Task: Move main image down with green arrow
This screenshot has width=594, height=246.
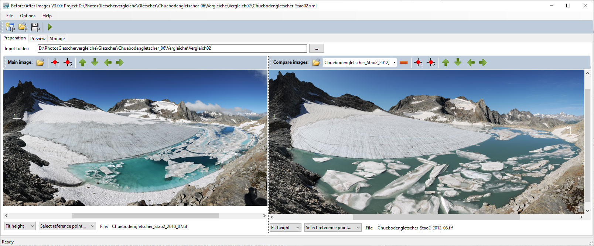Action: (95, 62)
